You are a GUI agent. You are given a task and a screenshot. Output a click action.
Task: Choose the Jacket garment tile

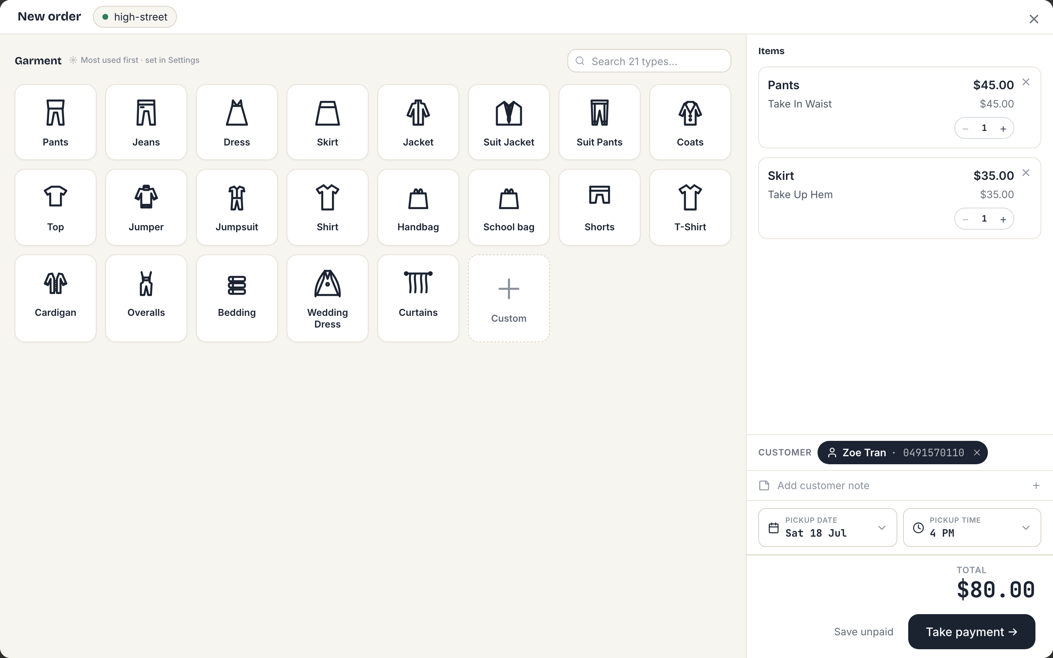point(418,122)
